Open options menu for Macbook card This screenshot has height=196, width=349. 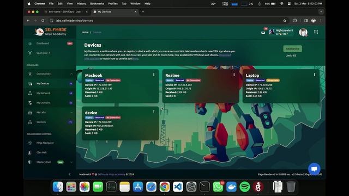pyautogui.click(x=154, y=75)
